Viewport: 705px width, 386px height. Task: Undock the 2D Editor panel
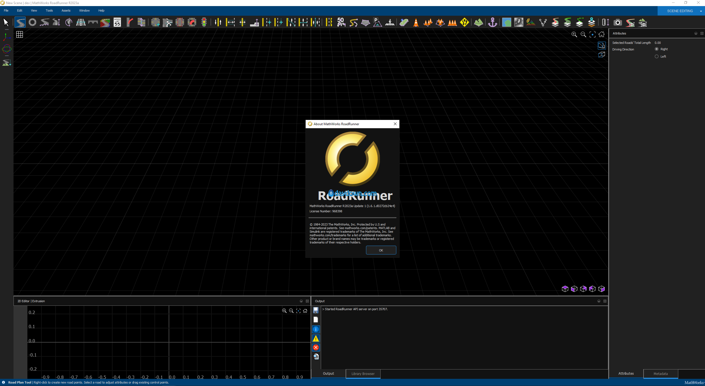coord(307,301)
